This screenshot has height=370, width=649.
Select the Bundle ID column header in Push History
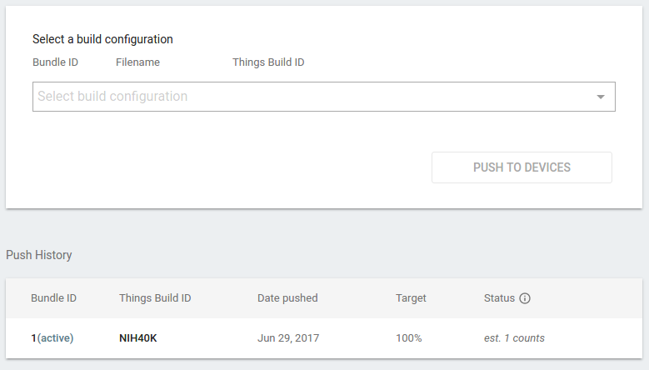54,298
